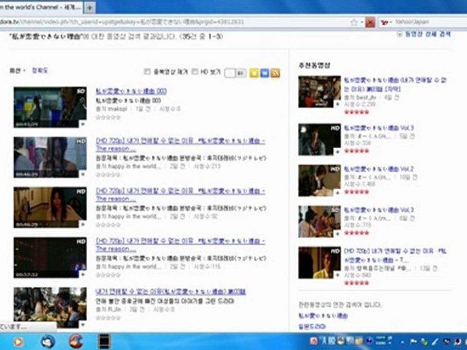
Task: Play the second result thumbnail with 213 views
Action: 50,157
